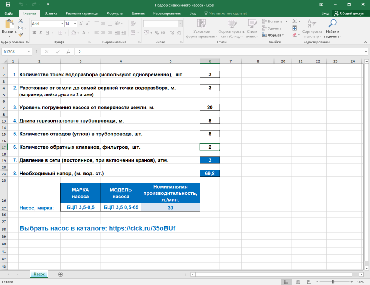
Task: Open the Формулы ribbon tab
Action: coord(114,13)
